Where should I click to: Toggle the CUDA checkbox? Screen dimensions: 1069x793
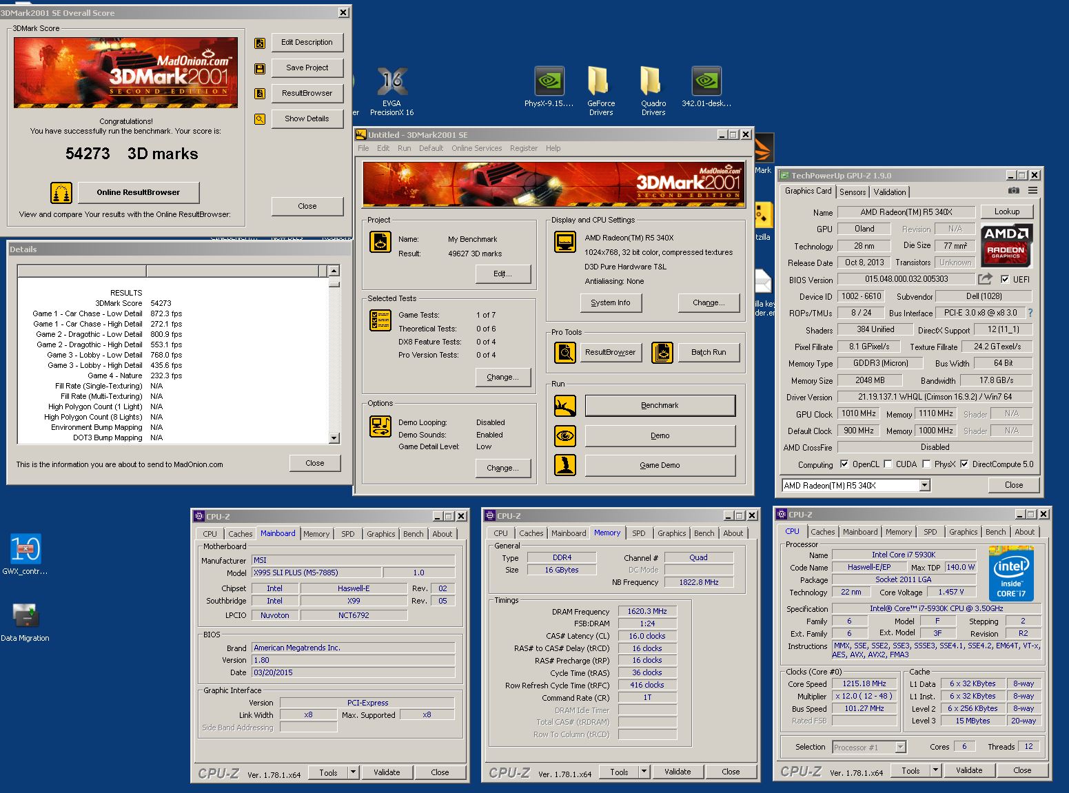click(888, 464)
